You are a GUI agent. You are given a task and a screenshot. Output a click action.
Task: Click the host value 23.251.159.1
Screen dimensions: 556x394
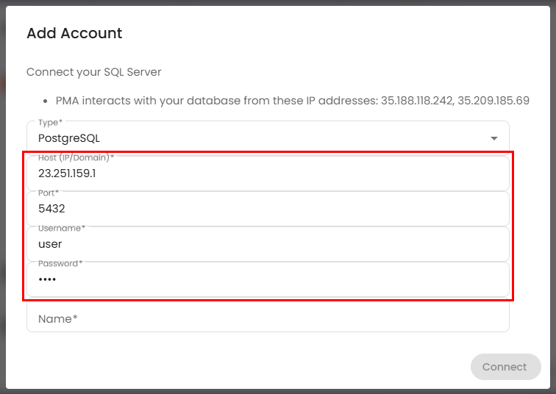[67, 174]
